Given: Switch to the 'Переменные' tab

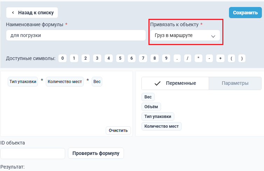Looking at the screenshot, I should click(175, 83).
